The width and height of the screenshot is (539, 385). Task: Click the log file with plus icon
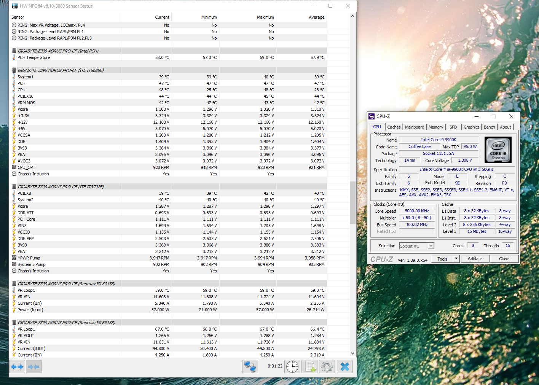click(x=310, y=367)
